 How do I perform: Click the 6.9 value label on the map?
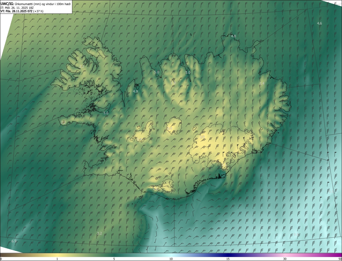[x=14, y=241]
